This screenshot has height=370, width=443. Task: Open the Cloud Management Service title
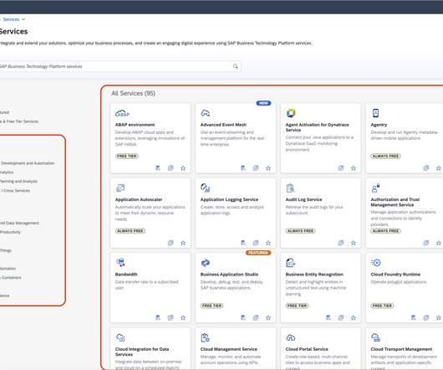pos(228,349)
